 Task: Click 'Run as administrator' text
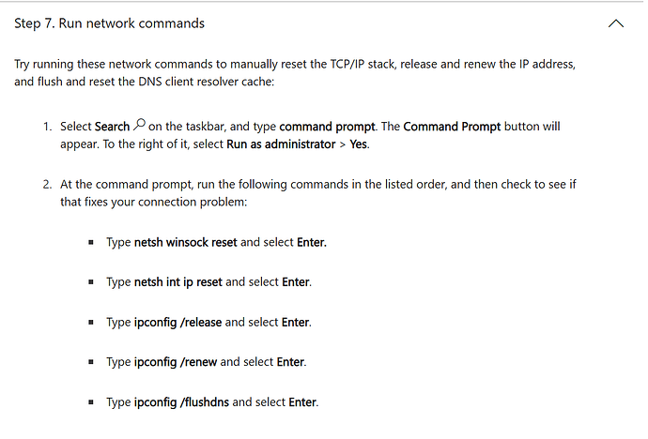[281, 144]
